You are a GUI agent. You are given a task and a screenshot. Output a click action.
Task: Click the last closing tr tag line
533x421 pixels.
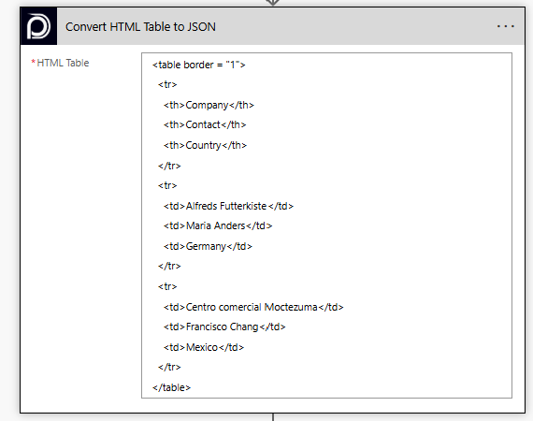pyautogui.click(x=169, y=367)
